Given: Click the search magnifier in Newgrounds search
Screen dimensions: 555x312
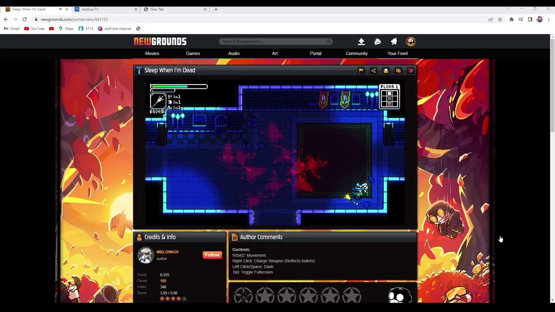Looking at the screenshot, I should click(x=329, y=42).
